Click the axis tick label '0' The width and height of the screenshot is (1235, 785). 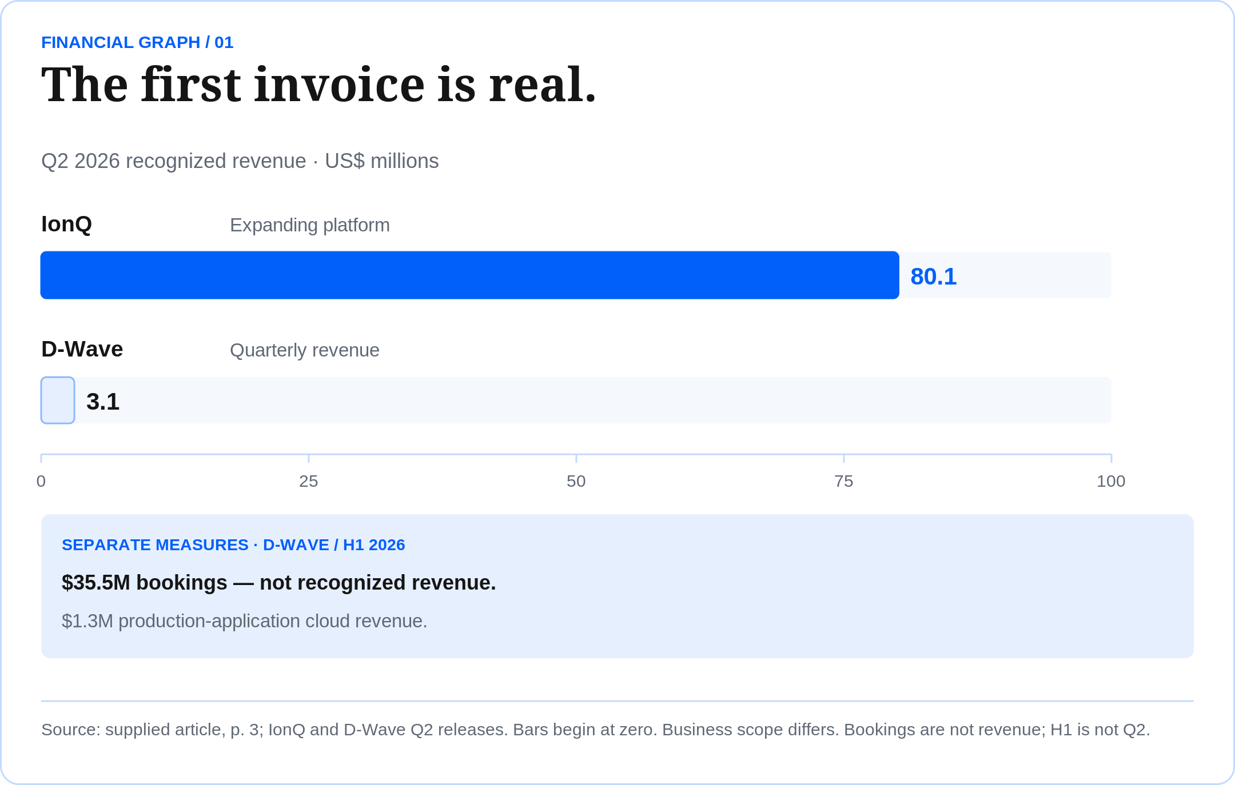(x=41, y=481)
